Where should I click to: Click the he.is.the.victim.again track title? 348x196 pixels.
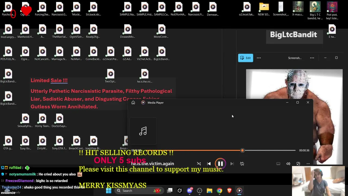[153, 164]
